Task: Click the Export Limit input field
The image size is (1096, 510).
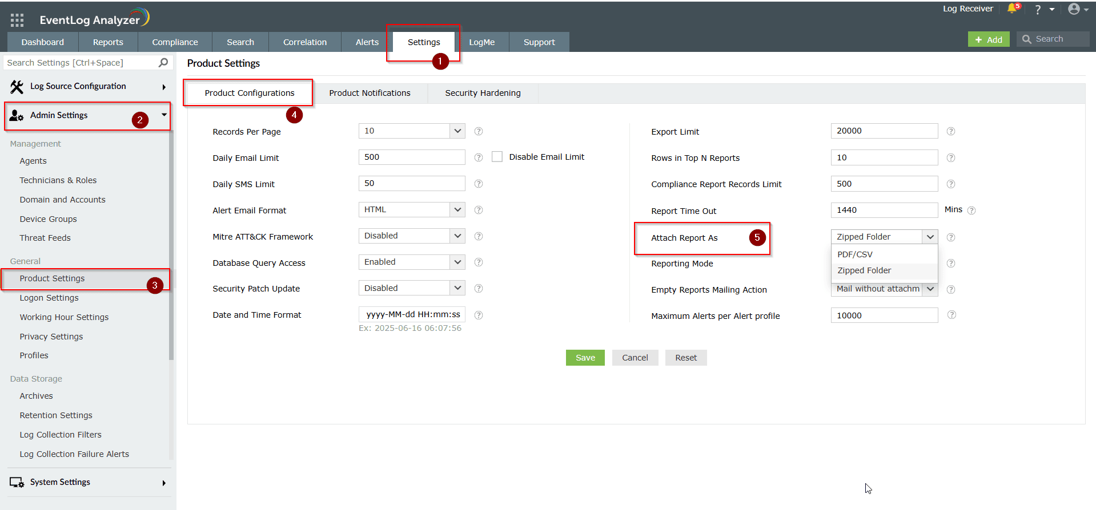Action: pyautogui.click(x=884, y=131)
